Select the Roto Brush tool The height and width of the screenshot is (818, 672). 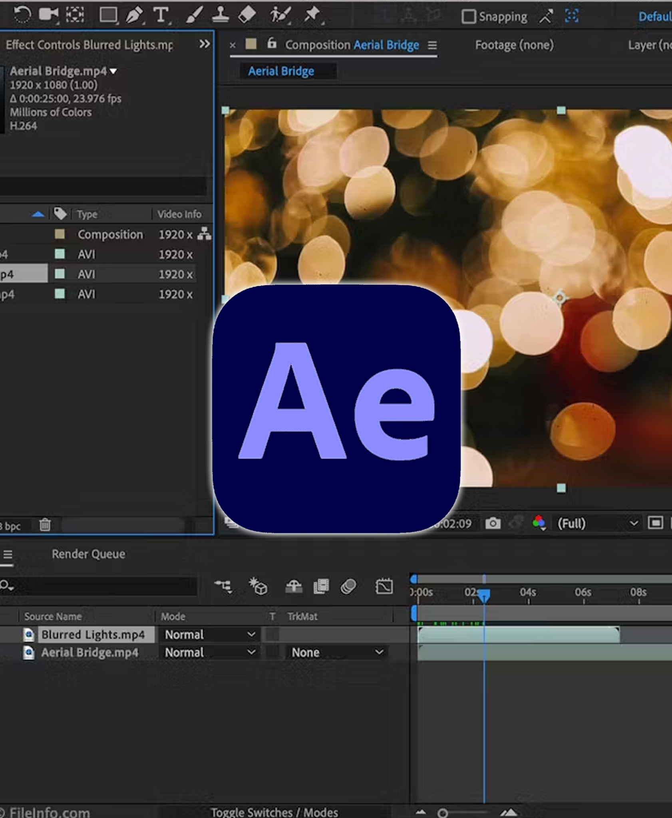coord(280,14)
